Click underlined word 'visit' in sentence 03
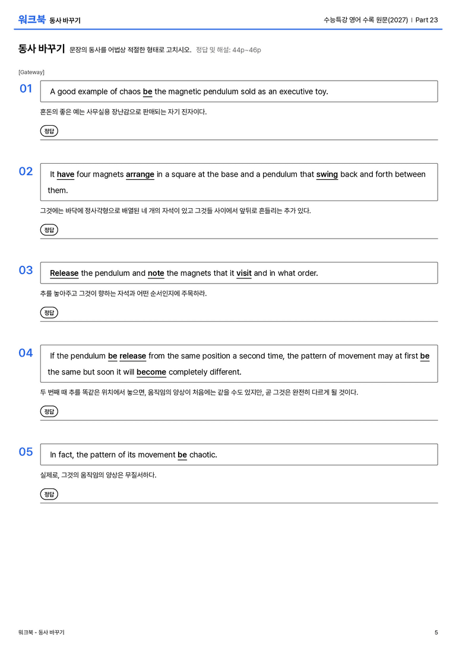 tap(244, 273)
